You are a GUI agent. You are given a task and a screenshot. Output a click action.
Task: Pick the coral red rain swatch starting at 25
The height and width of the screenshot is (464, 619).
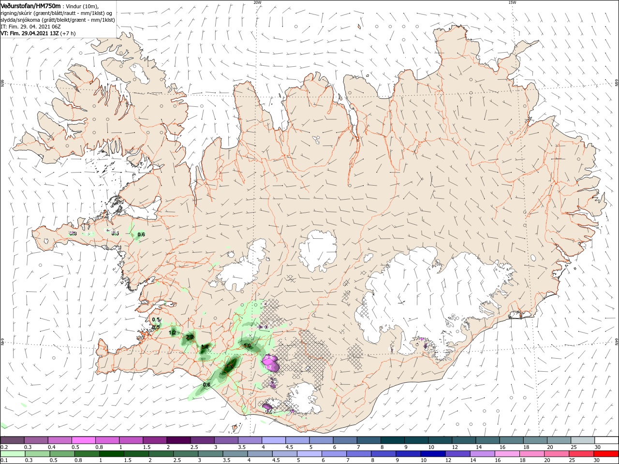[581, 454]
